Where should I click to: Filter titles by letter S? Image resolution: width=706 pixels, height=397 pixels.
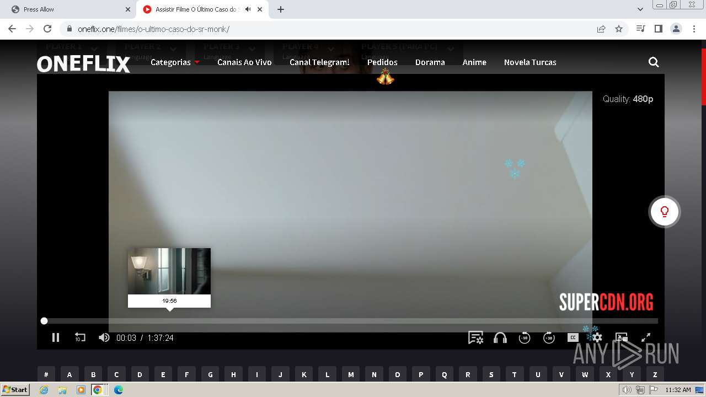(x=491, y=374)
